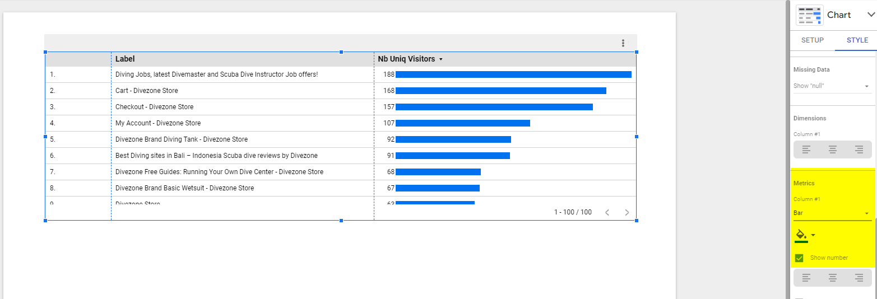Click the value 188 in the table
The height and width of the screenshot is (299, 877).
pyautogui.click(x=389, y=74)
